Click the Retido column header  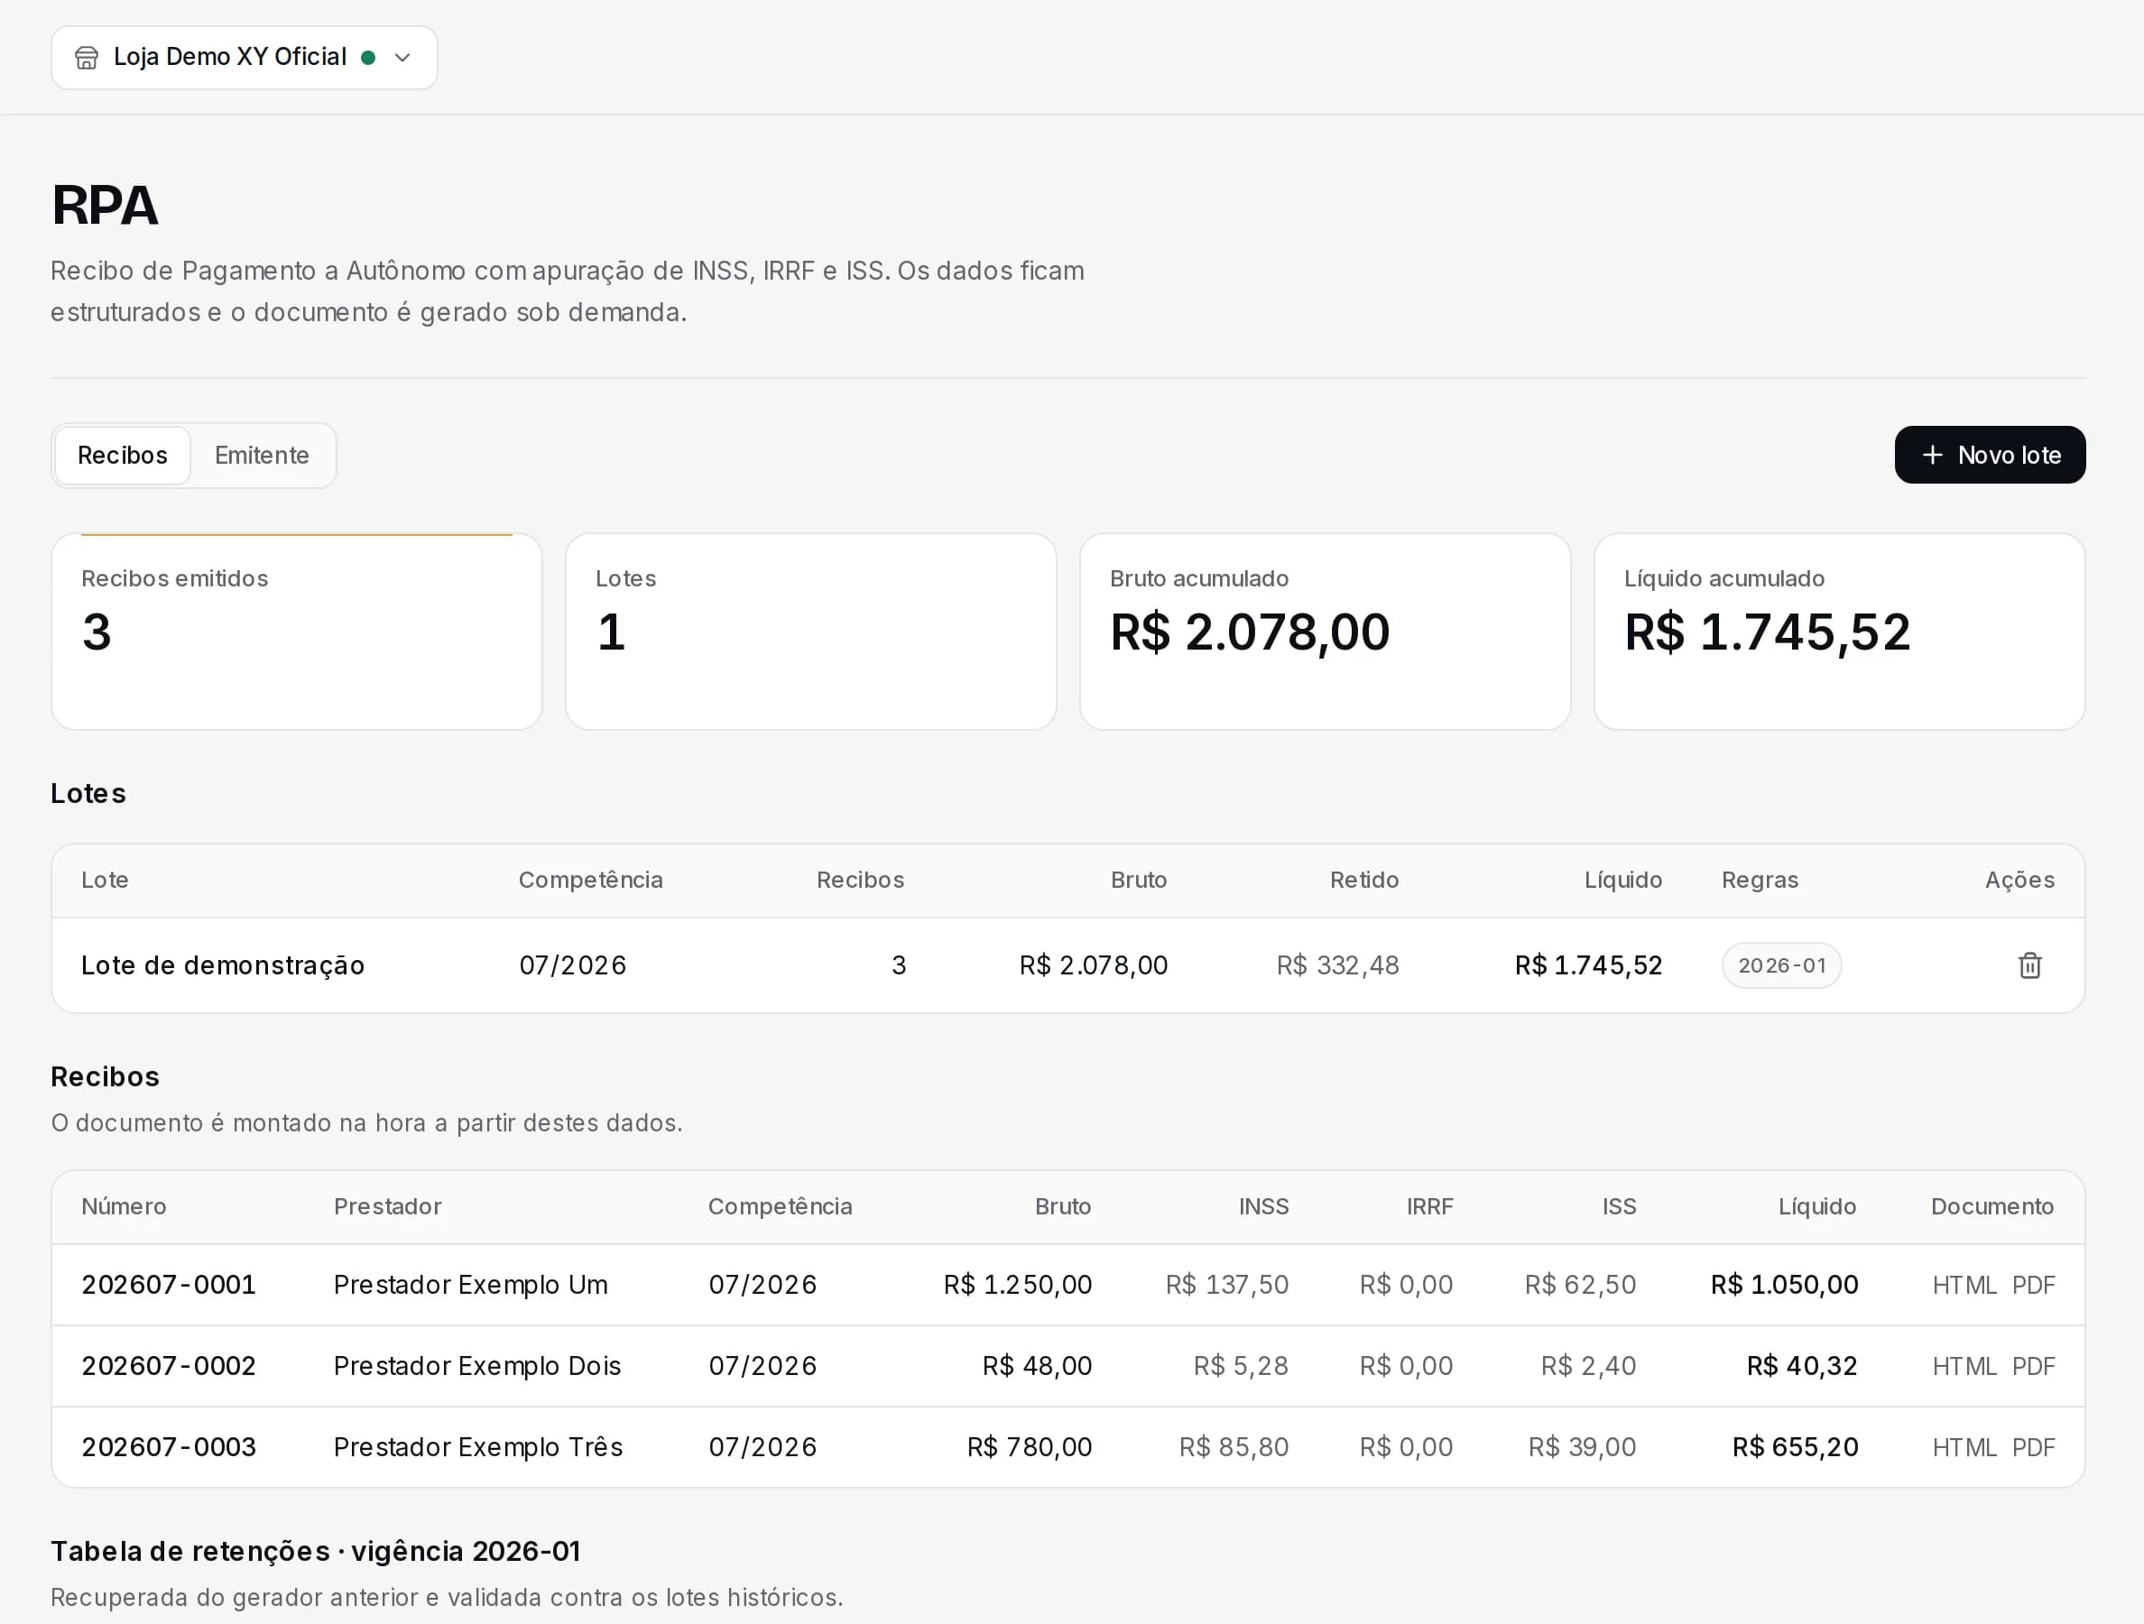[1363, 880]
